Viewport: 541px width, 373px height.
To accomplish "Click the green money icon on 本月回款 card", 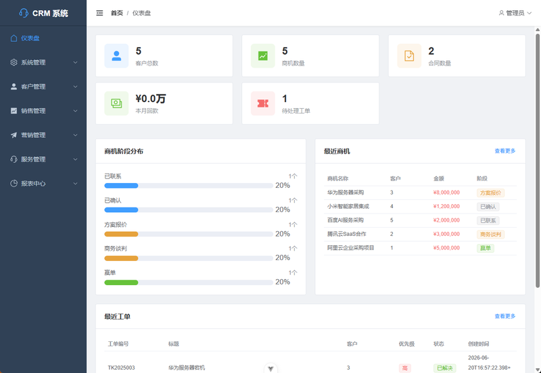I will point(116,103).
